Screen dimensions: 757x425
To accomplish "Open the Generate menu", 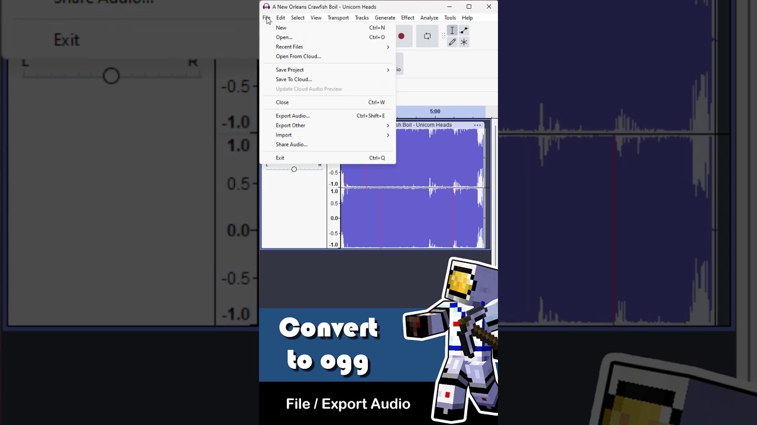I will [385, 18].
